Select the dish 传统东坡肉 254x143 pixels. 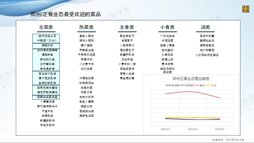click(x=47, y=125)
